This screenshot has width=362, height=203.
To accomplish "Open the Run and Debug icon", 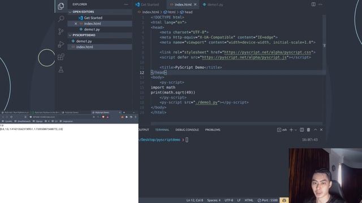I will [61, 44].
